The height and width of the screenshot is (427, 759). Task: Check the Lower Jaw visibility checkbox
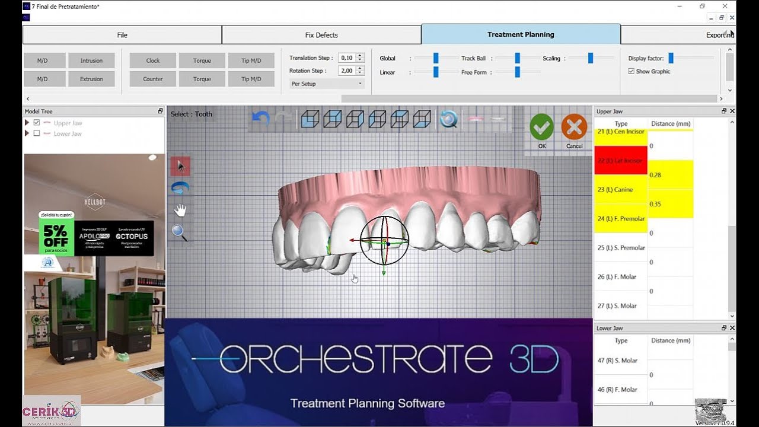[x=37, y=133]
